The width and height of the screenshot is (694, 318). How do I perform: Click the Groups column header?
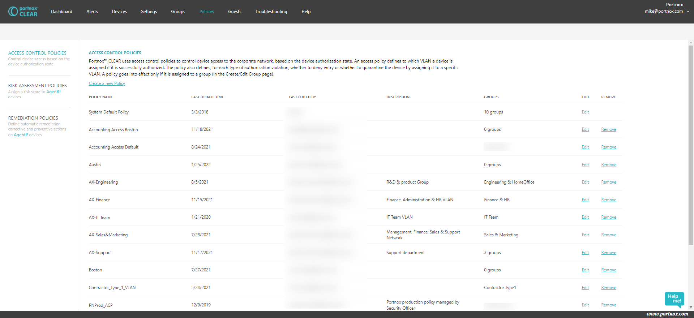pyautogui.click(x=491, y=97)
